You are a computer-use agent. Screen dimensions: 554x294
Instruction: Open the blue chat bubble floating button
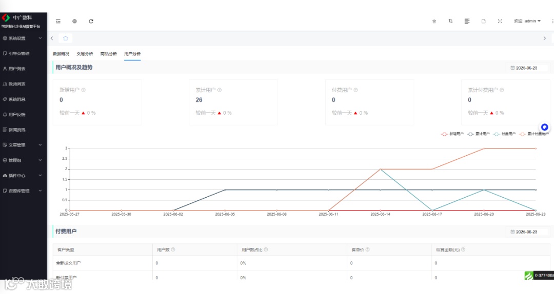click(x=544, y=127)
